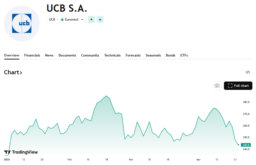Go to the Technicals tab
Viewport: 256px width, 165px height.
(x=112, y=55)
